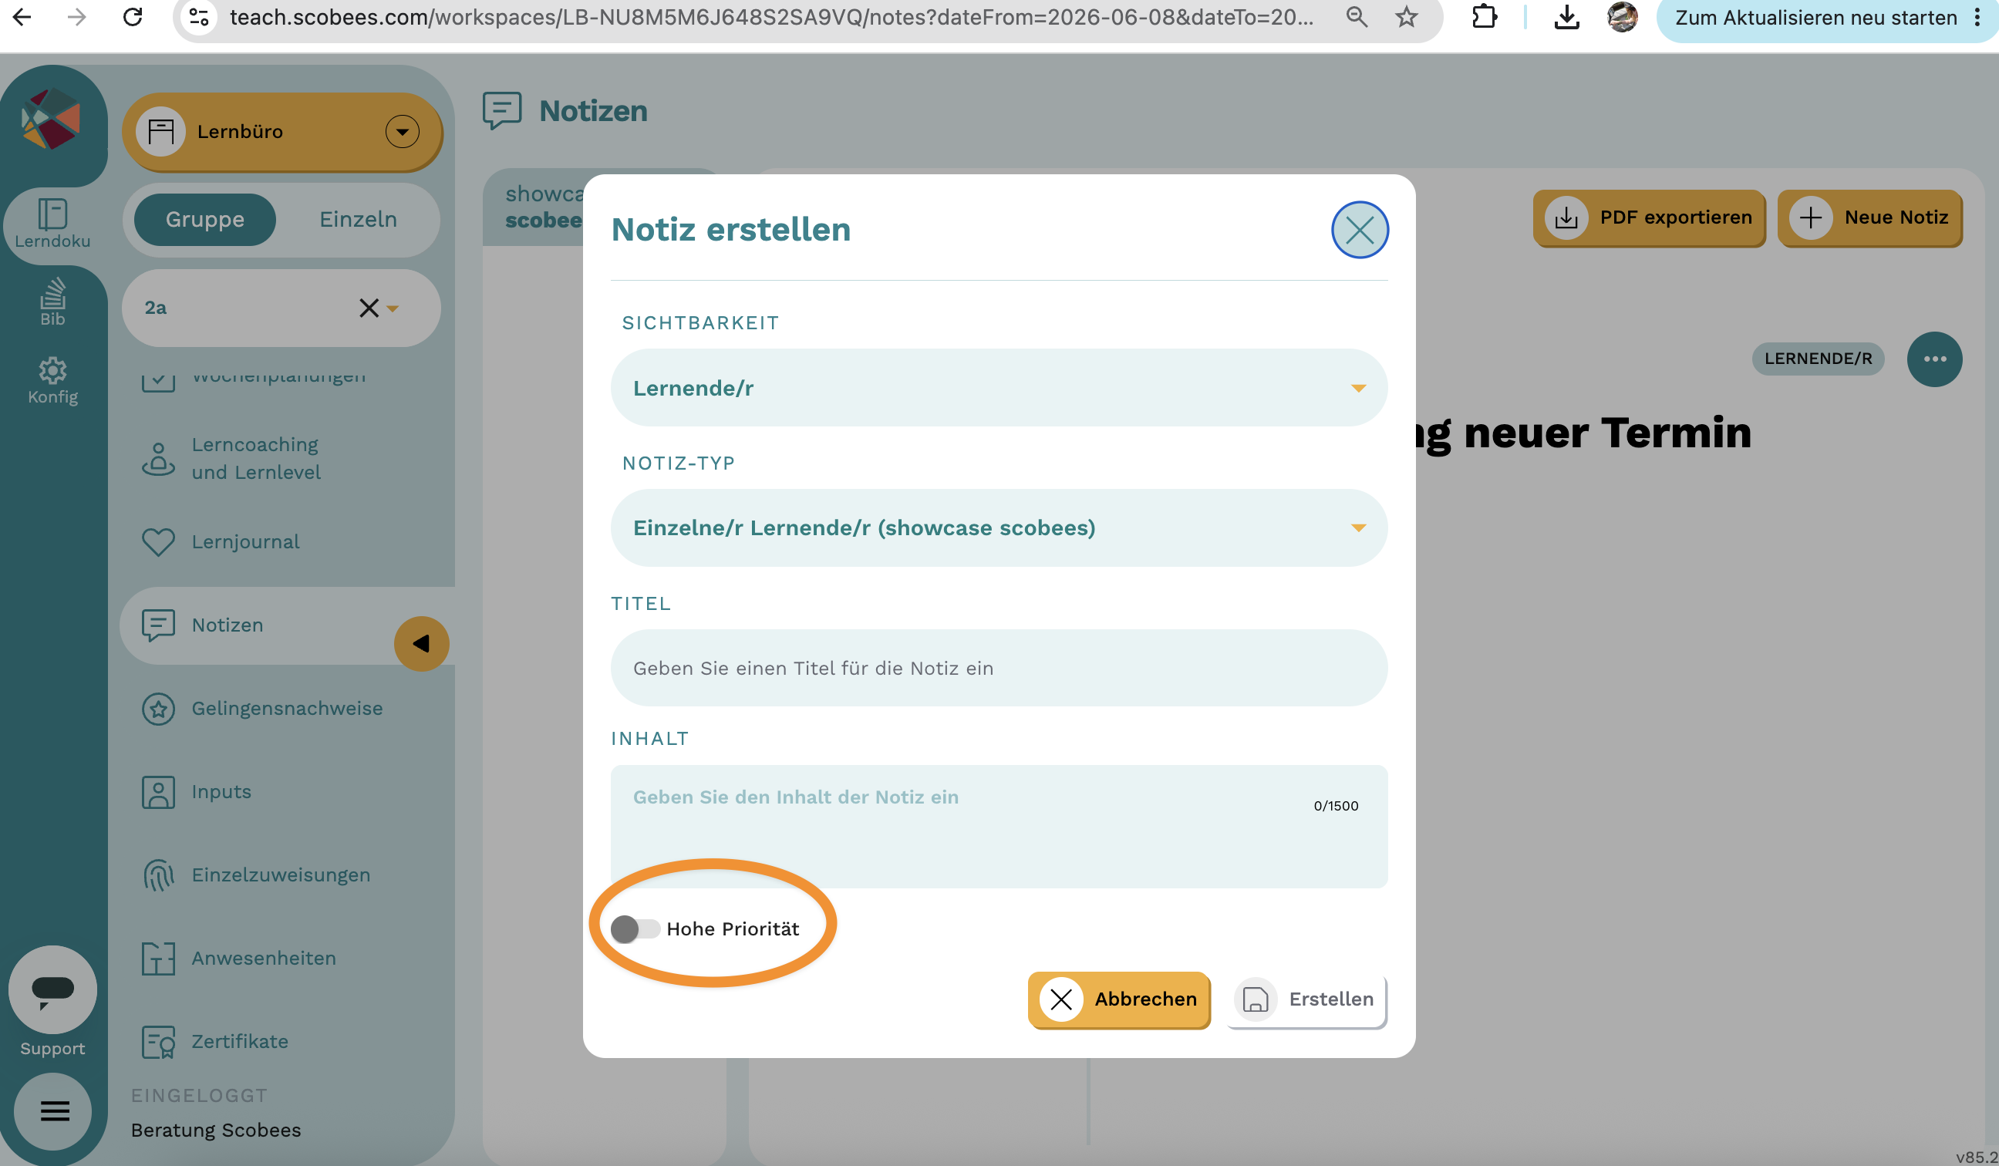The width and height of the screenshot is (1999, 1166).
Task: Click the browser forward arrow
Action: (77, 17)
